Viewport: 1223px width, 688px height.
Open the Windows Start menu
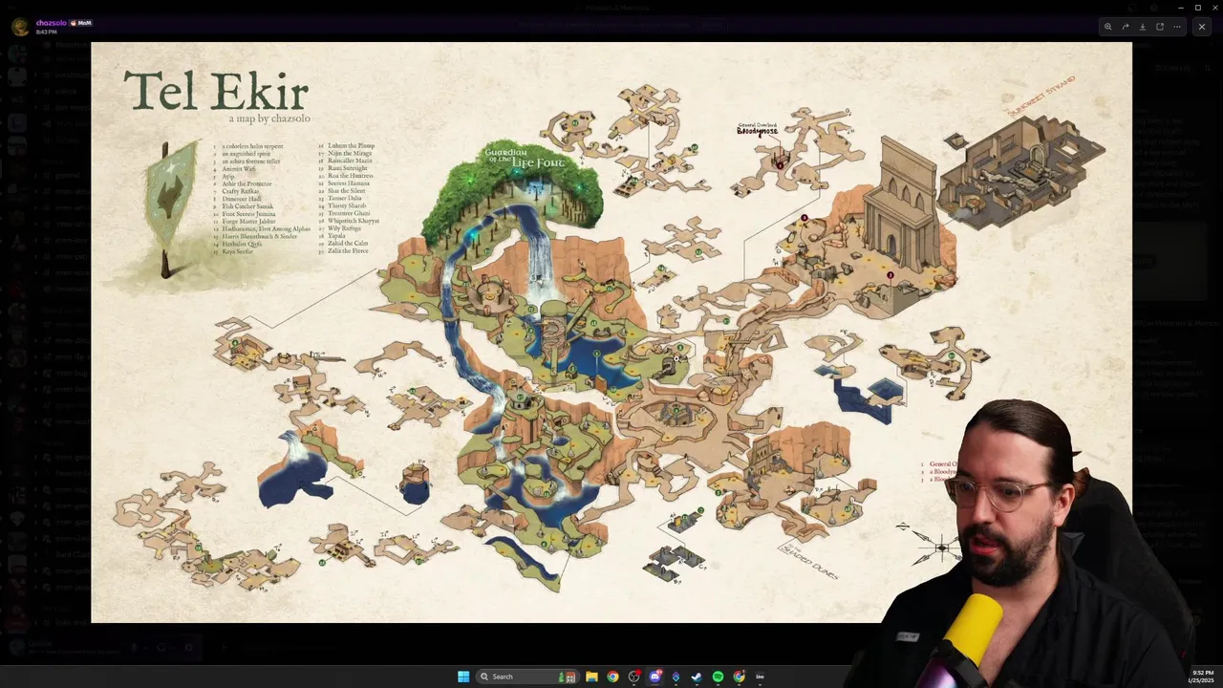pos(463,677)
